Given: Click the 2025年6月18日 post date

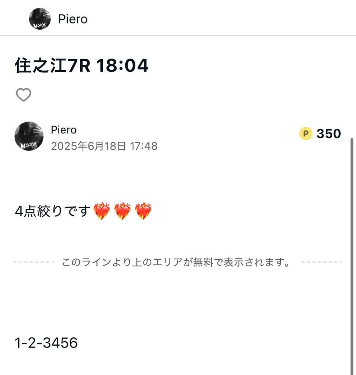Looking at the screenshot, I should coord(89,146).
